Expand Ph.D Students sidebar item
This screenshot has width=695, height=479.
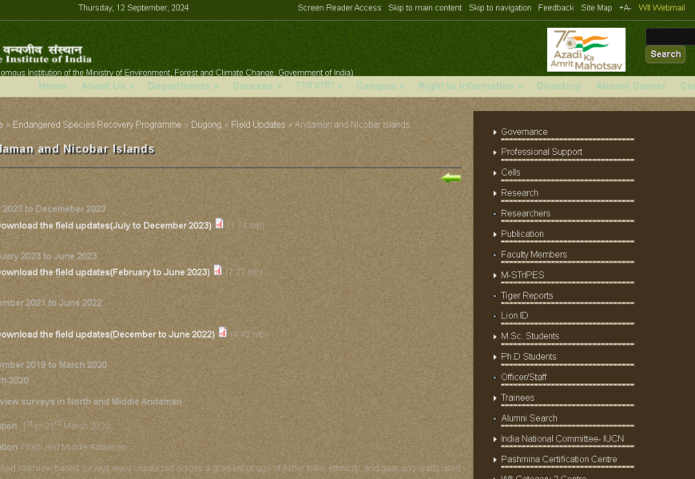tap(528, 357)
